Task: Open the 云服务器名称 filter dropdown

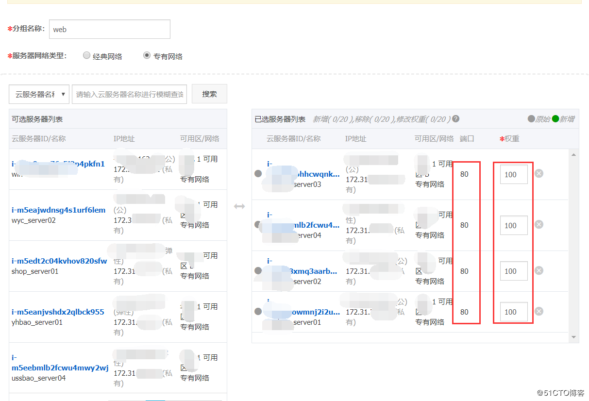Action: coord(39,94)
